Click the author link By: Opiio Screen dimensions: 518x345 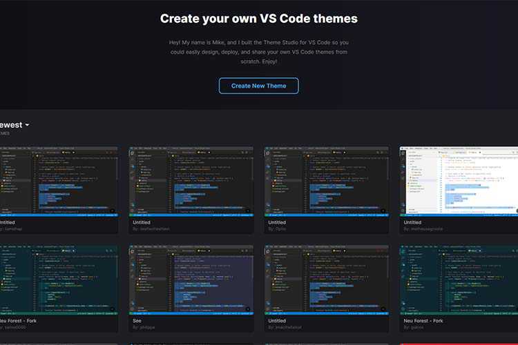click(278, 230)
